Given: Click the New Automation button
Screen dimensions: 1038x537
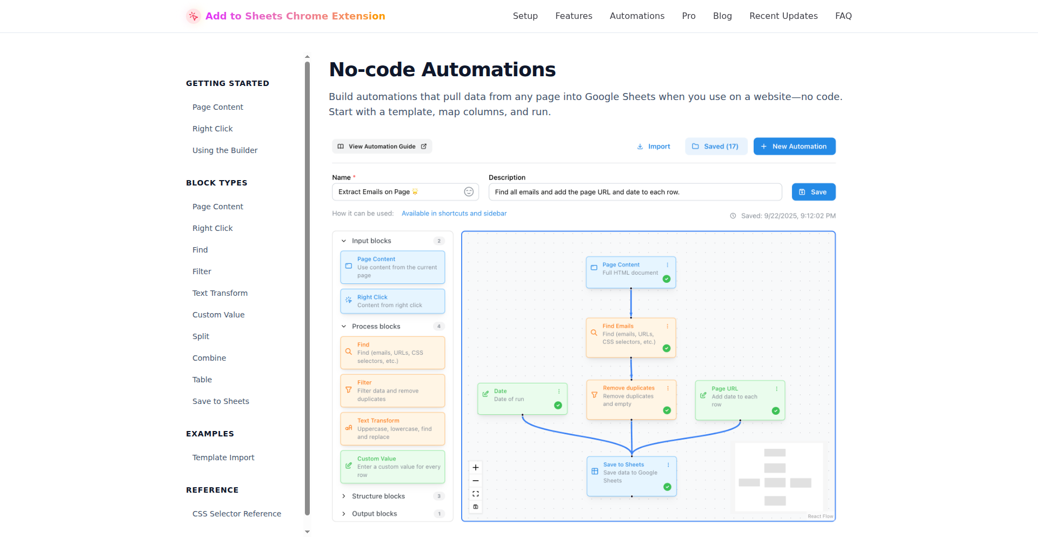Looking at the screenshot, I should point(794,147).
